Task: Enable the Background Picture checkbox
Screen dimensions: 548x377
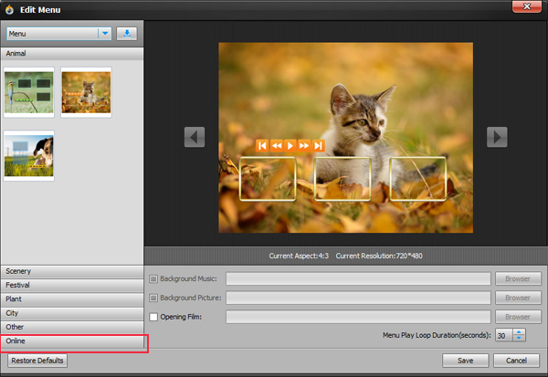Action: click(x=153, y=298)
